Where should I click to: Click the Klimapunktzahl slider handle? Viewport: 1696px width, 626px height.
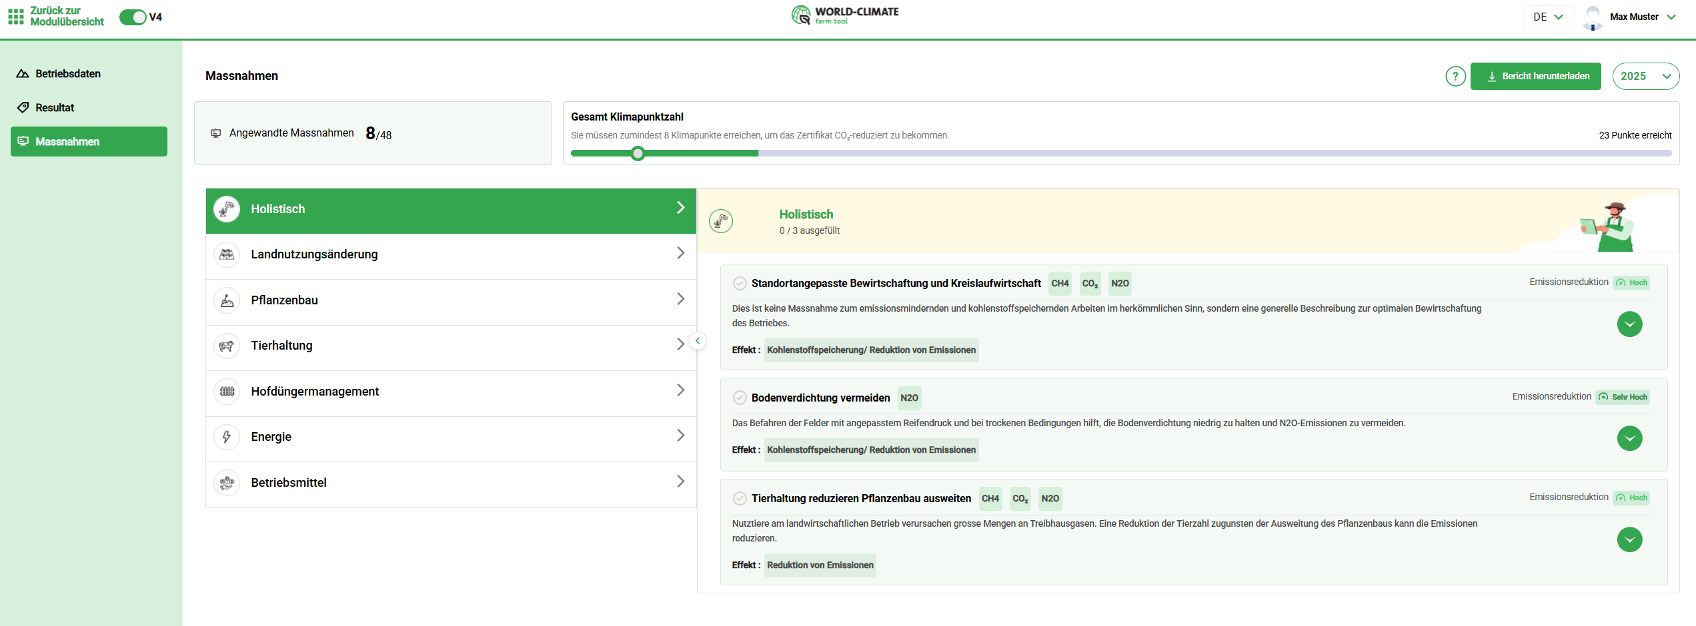click(x=638, y=154)
